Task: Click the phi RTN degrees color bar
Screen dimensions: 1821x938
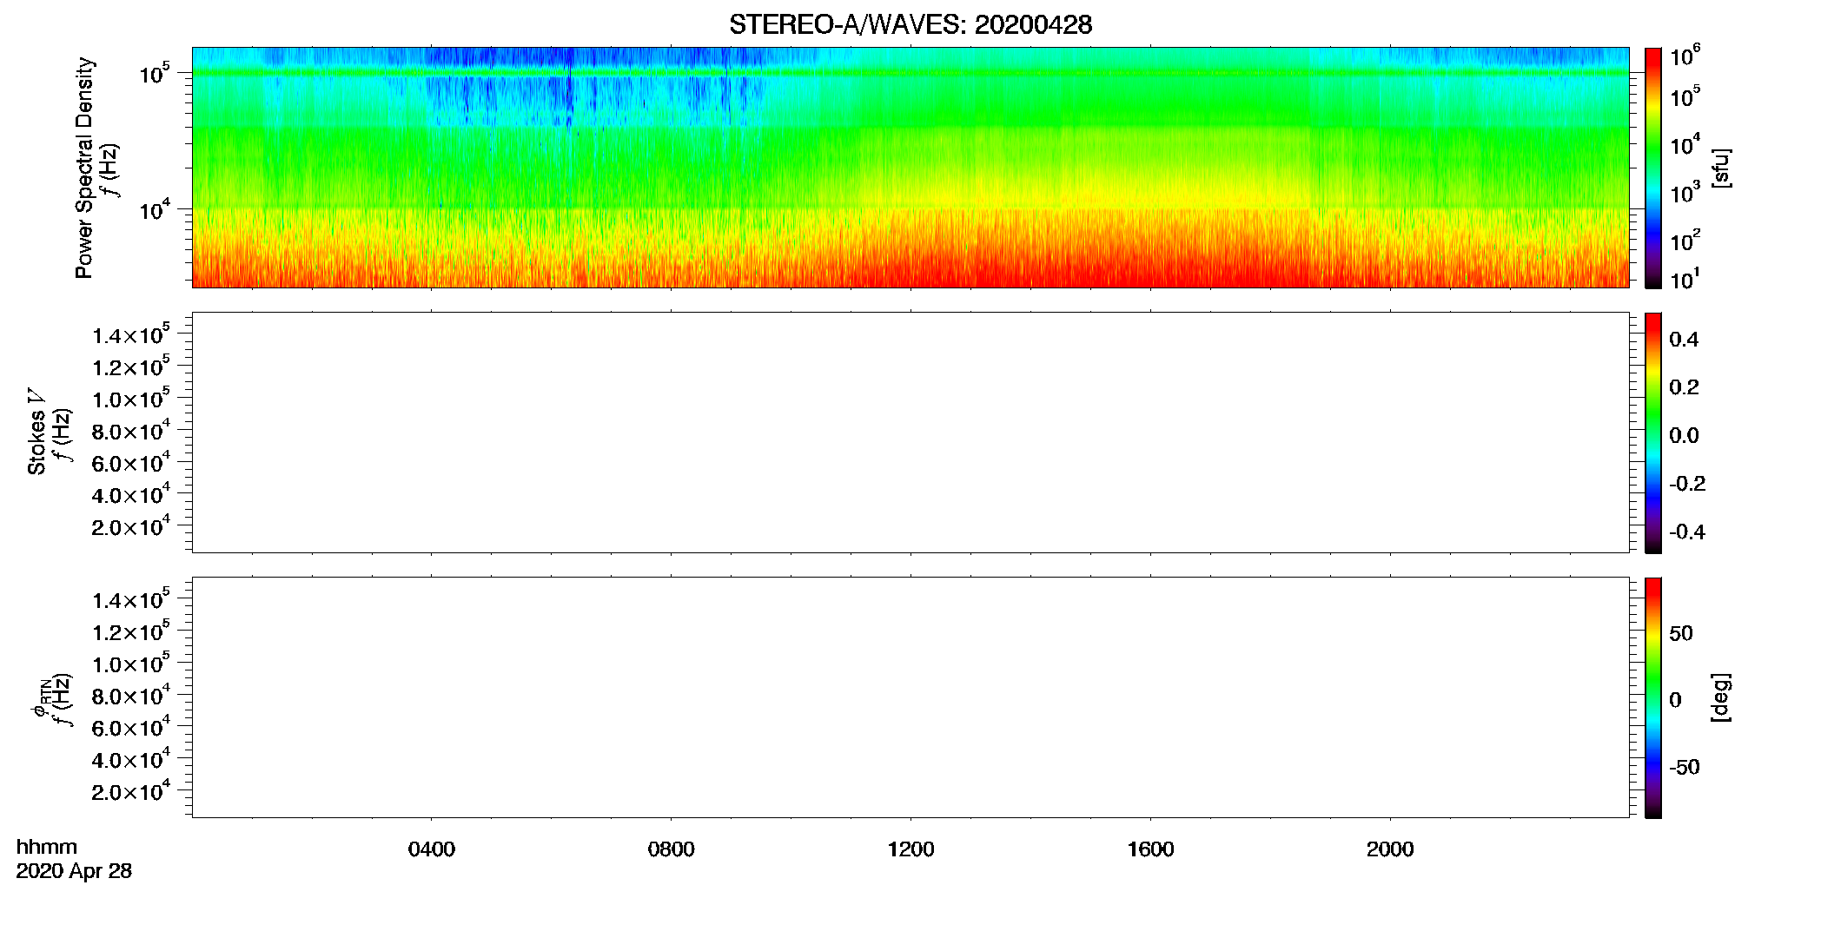Action: (1652, 697)
